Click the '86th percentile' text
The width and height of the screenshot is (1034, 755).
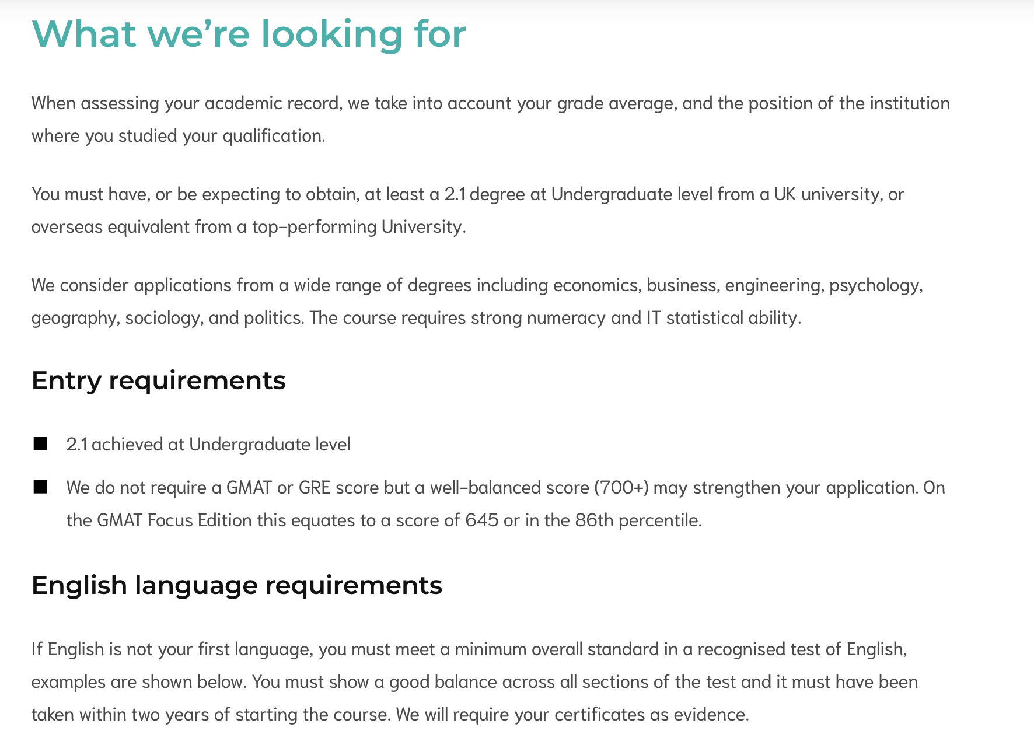click(638, 520)
